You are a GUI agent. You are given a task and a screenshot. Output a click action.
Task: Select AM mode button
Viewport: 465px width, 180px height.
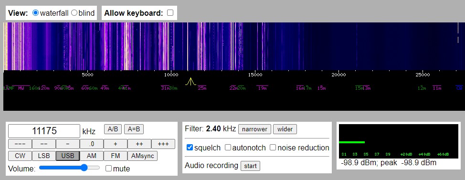(x=92, y=156)
